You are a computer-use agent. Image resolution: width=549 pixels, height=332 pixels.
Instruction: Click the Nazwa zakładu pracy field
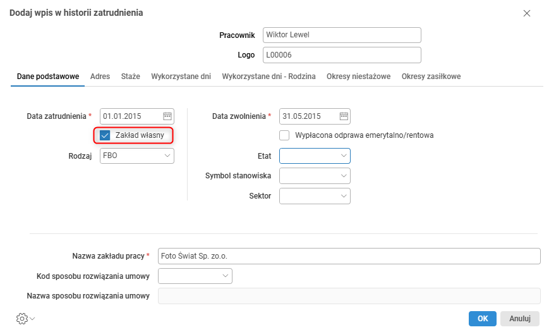(x=349, y=255)
